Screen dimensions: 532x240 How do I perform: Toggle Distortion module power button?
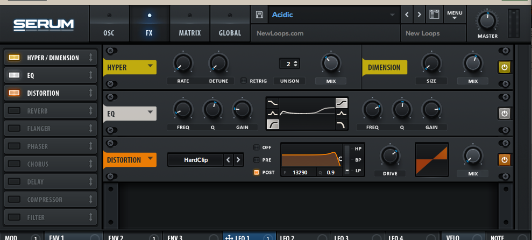coord(504,159)
